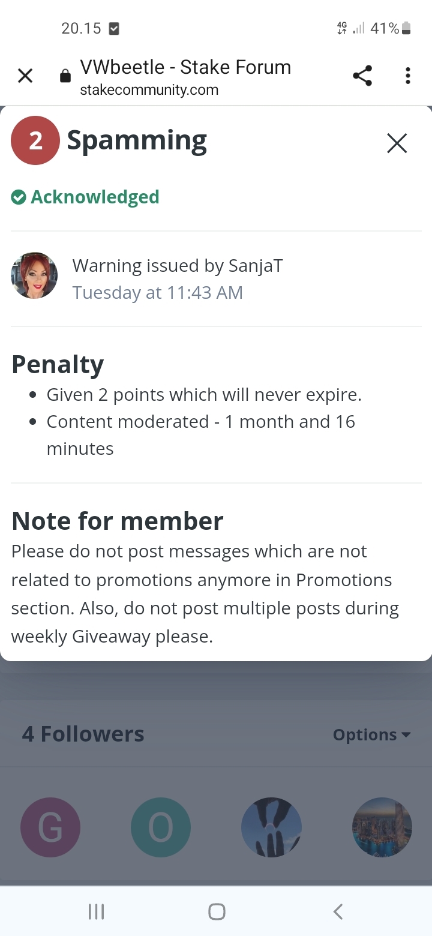Open SanjaT's avatar picture
Screen dimensions: 432x936
coord(34,275)
